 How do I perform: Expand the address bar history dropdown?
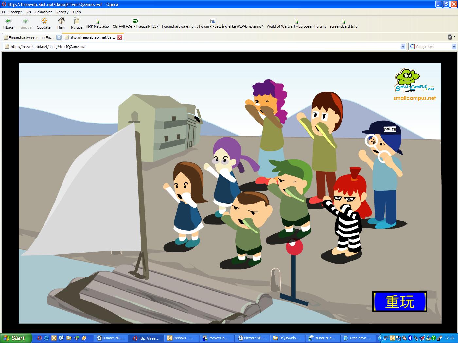click(x=403, y=47)
